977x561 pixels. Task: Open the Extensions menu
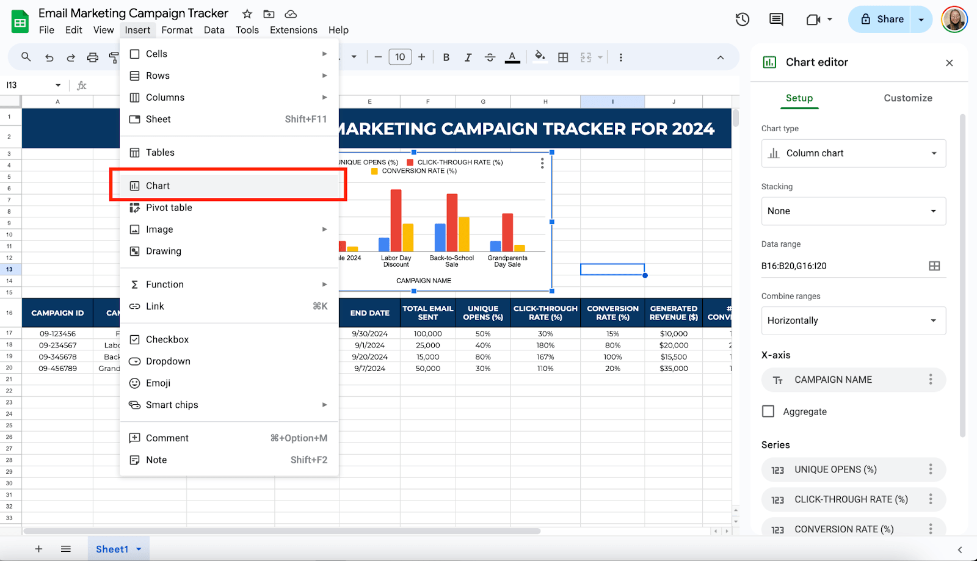294,30
